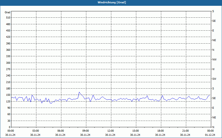Click the 120 y-axis value
Screen dimensions: 222x138
click(8, 101)
